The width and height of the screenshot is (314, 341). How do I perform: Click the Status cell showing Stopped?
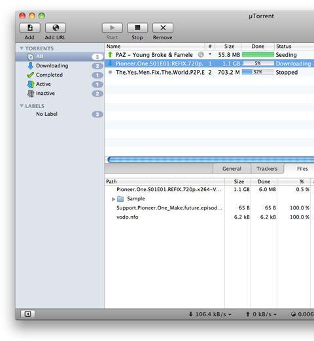pyautogui.click(x=287, y=72)
